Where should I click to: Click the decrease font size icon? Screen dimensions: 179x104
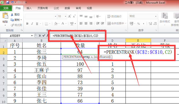[74, 16]
